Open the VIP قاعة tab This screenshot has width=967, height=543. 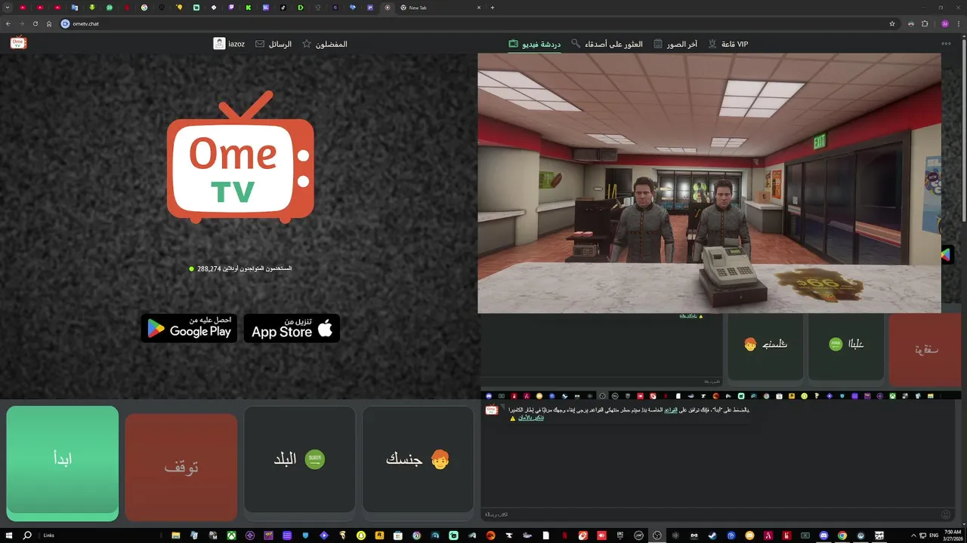(728, 44)
